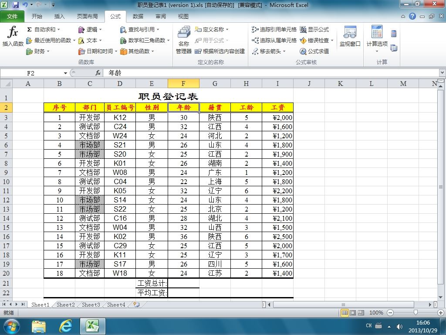Open Internet Explorer from the taskbar
Viewport: 446px width, 335px height.
tap(65, 326)
